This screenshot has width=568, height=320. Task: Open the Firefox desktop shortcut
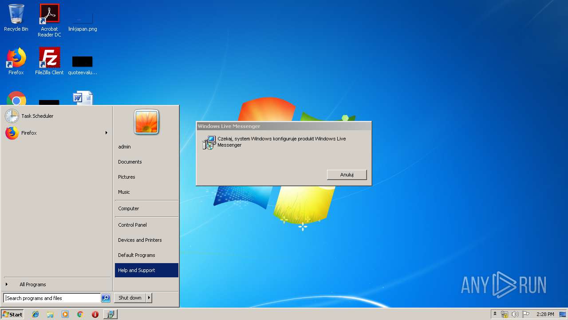click(x=16, y=61)
